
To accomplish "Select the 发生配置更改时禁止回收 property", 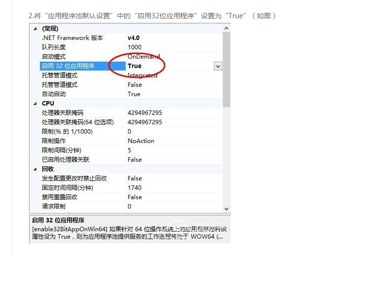I will pos(74,178).
